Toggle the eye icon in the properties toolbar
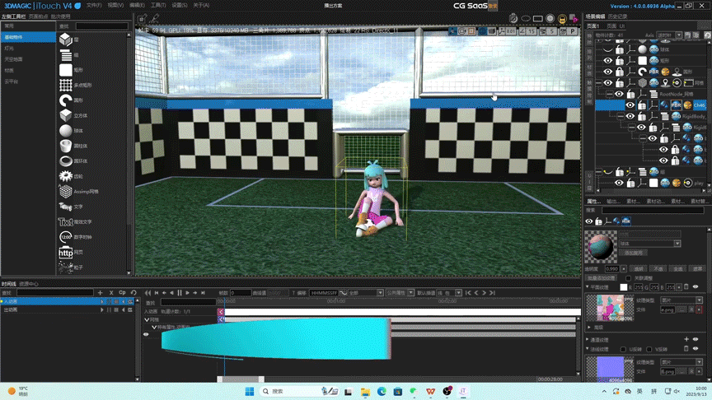 tap(589, 221)
